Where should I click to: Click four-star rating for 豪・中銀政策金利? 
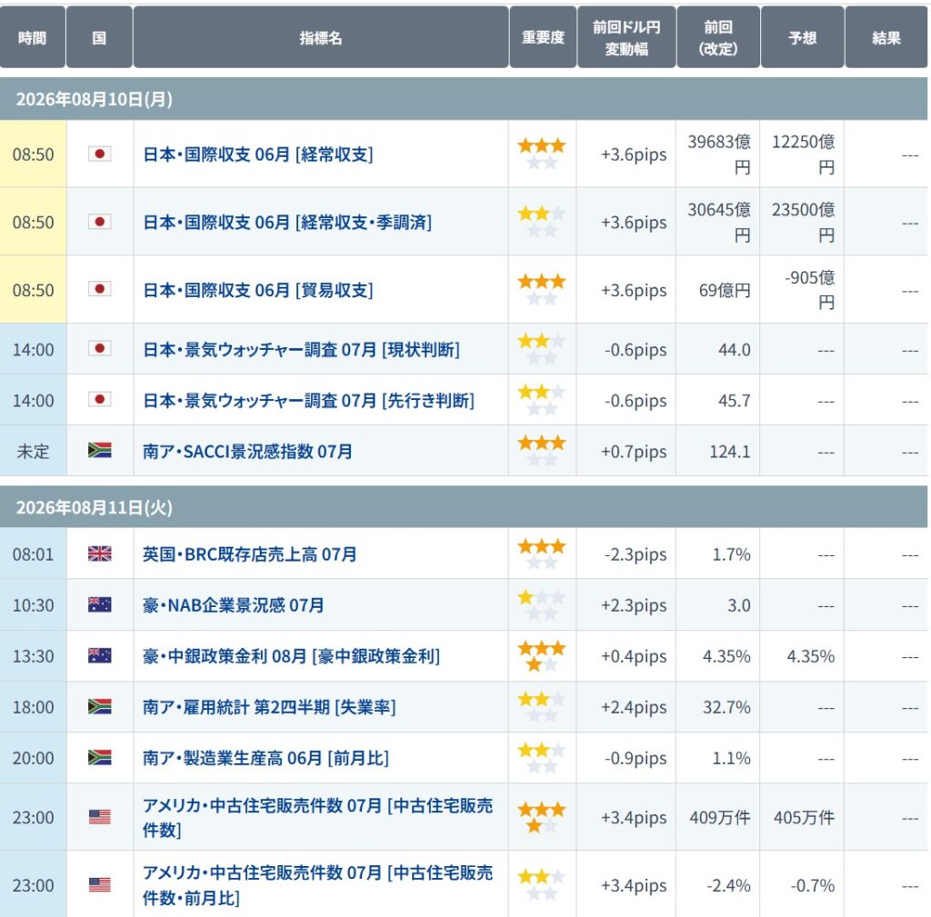pyautogui.click(x=542, y=656)
